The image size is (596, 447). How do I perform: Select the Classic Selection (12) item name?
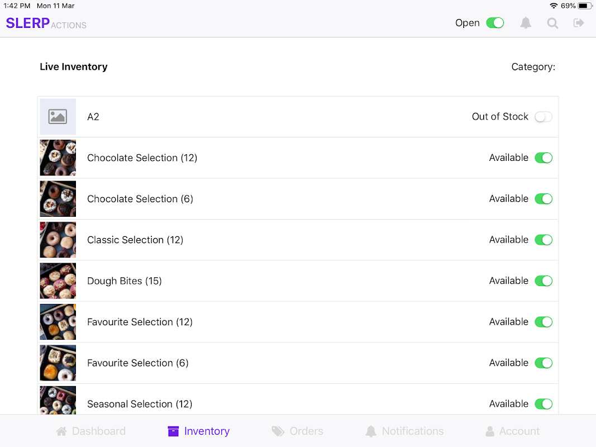(x=135, y=240)
